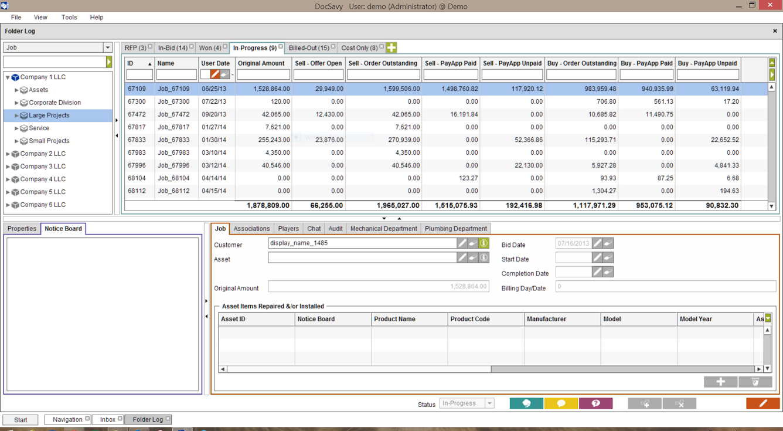
Task: Click the purple question mark button
Action: [595, 403]
